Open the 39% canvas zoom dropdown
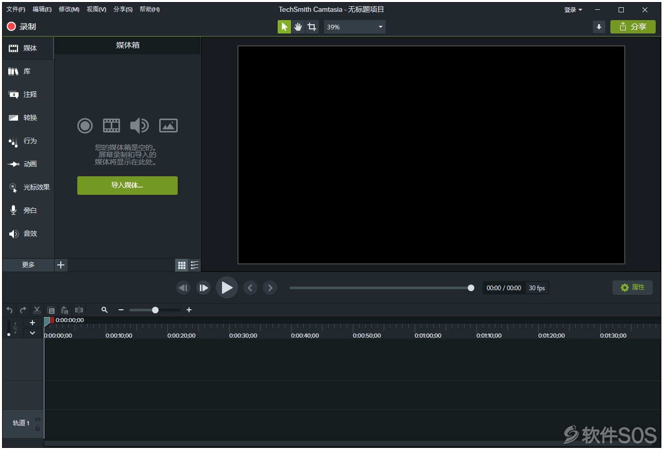Image resolution: width=666 pixels, height=451 pixels. (x=355, y=27)
